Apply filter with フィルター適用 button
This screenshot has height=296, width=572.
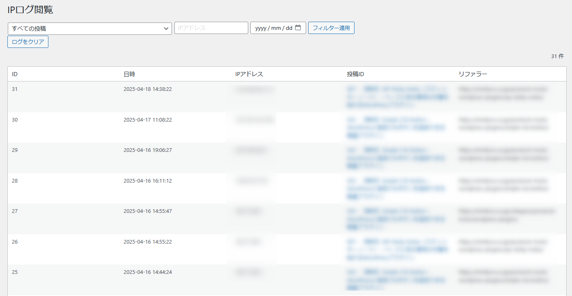(331, 28)
